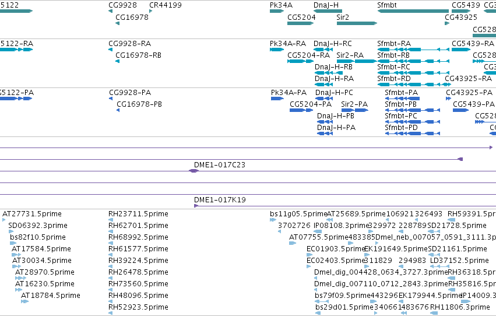The width and height of the screenshot is (496, 316).
Task: Click the DnaJ-H-PC protein label
Action: (x=334, y=93)
